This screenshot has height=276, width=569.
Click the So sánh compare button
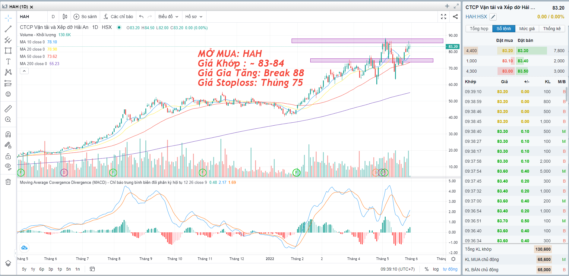[85, 17]
